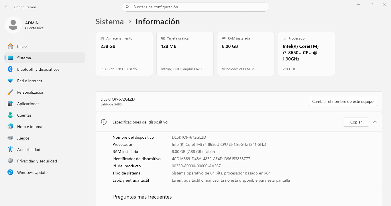This screenshot has width=391, height=206.
Task: Click Cambiar el nombre de este equipo
Action: tap(343, 101)
